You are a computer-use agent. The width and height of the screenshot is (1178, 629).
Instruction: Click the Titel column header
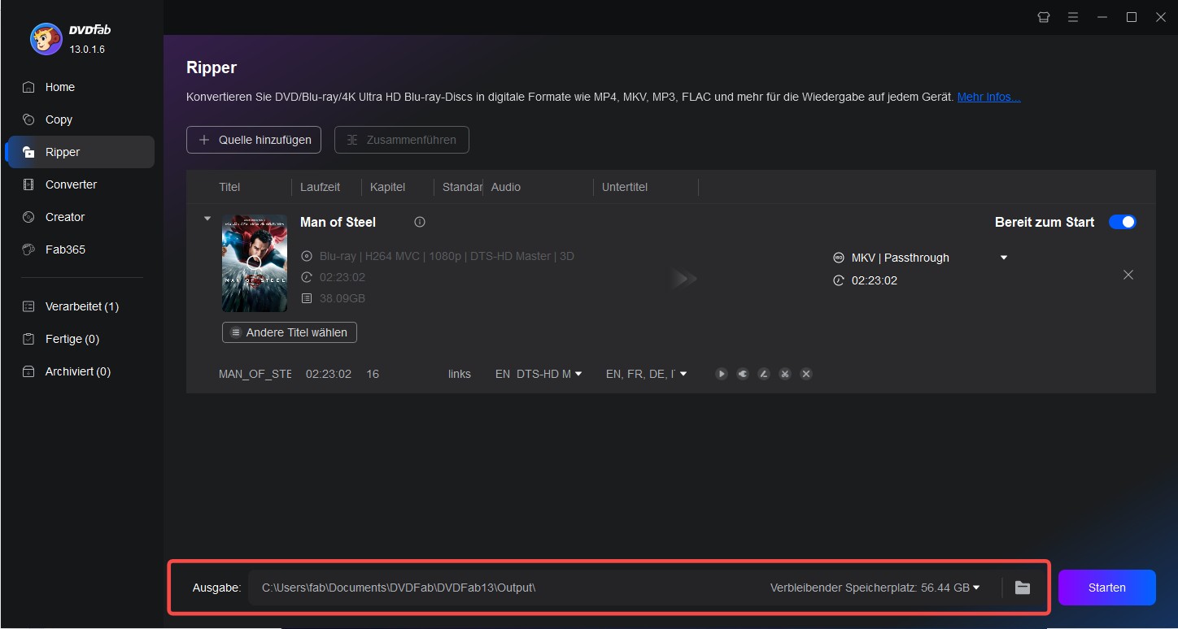[x=229, y=187]
